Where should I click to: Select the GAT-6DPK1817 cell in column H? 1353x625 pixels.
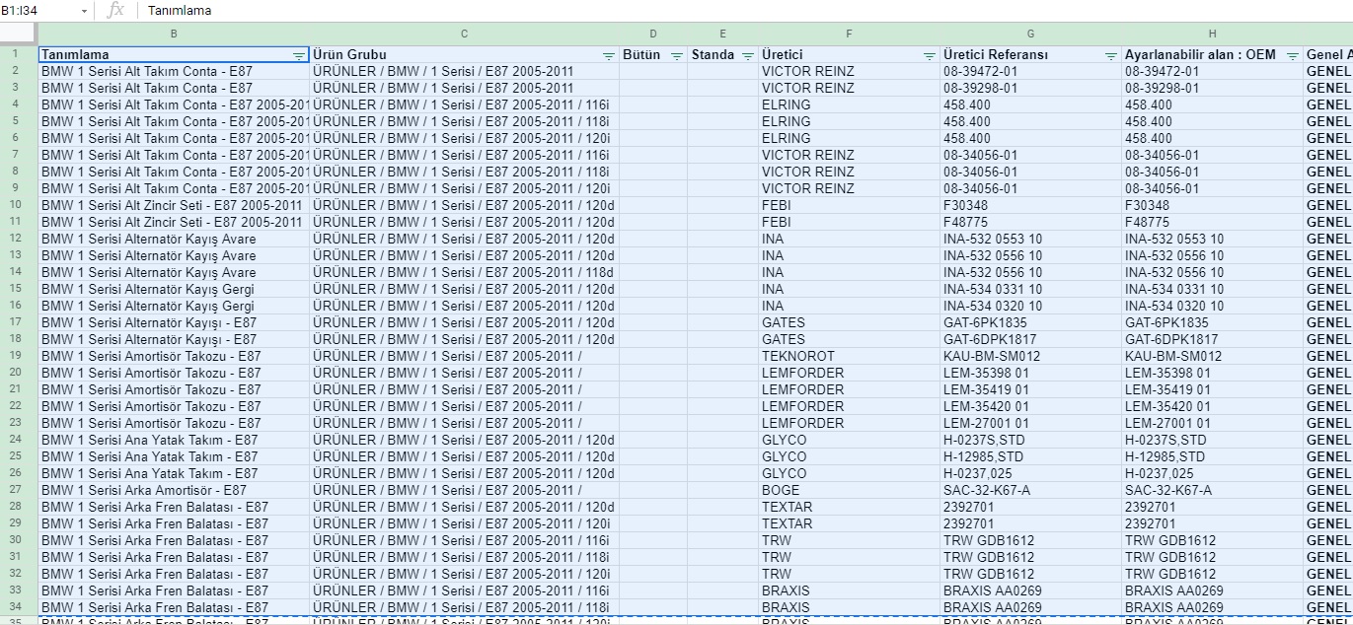tap(1213, 339)
